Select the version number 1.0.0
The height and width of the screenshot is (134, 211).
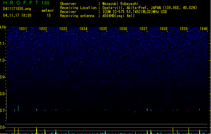click(45, 3)
